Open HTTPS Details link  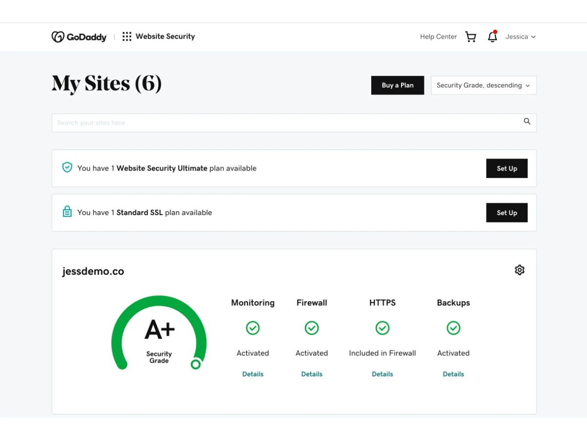[383, 374]
